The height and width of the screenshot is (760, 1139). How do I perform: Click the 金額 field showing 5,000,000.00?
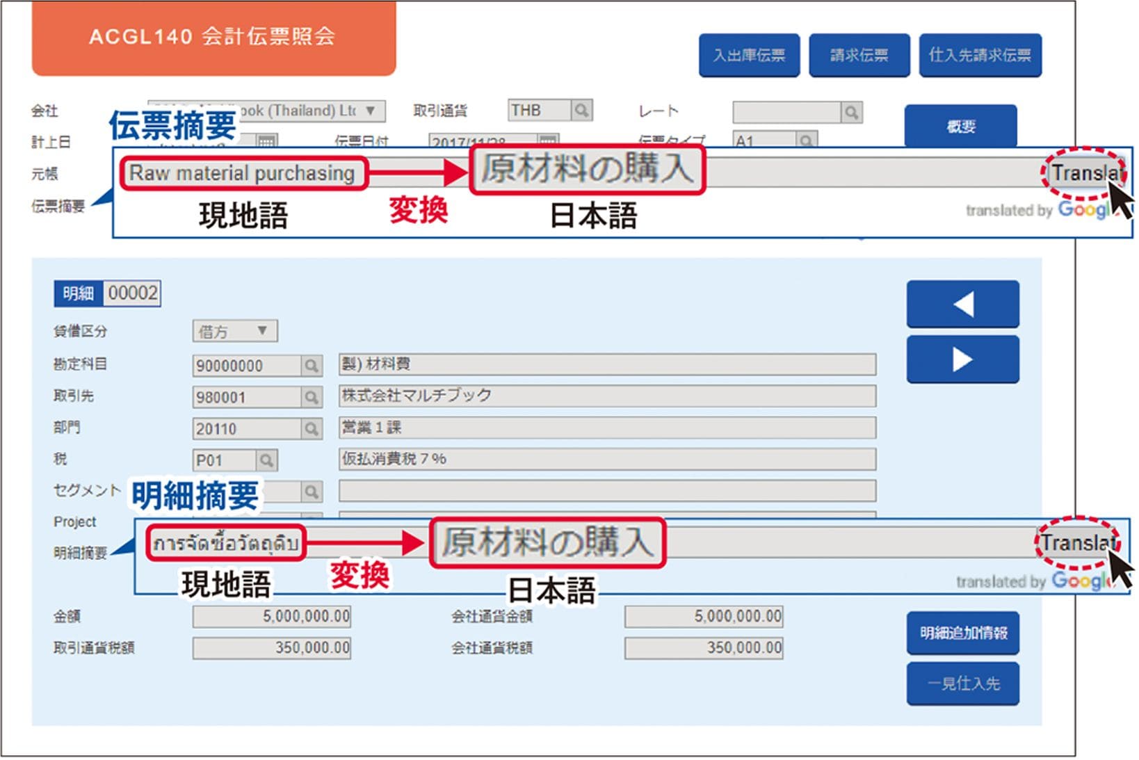(272, 616)
